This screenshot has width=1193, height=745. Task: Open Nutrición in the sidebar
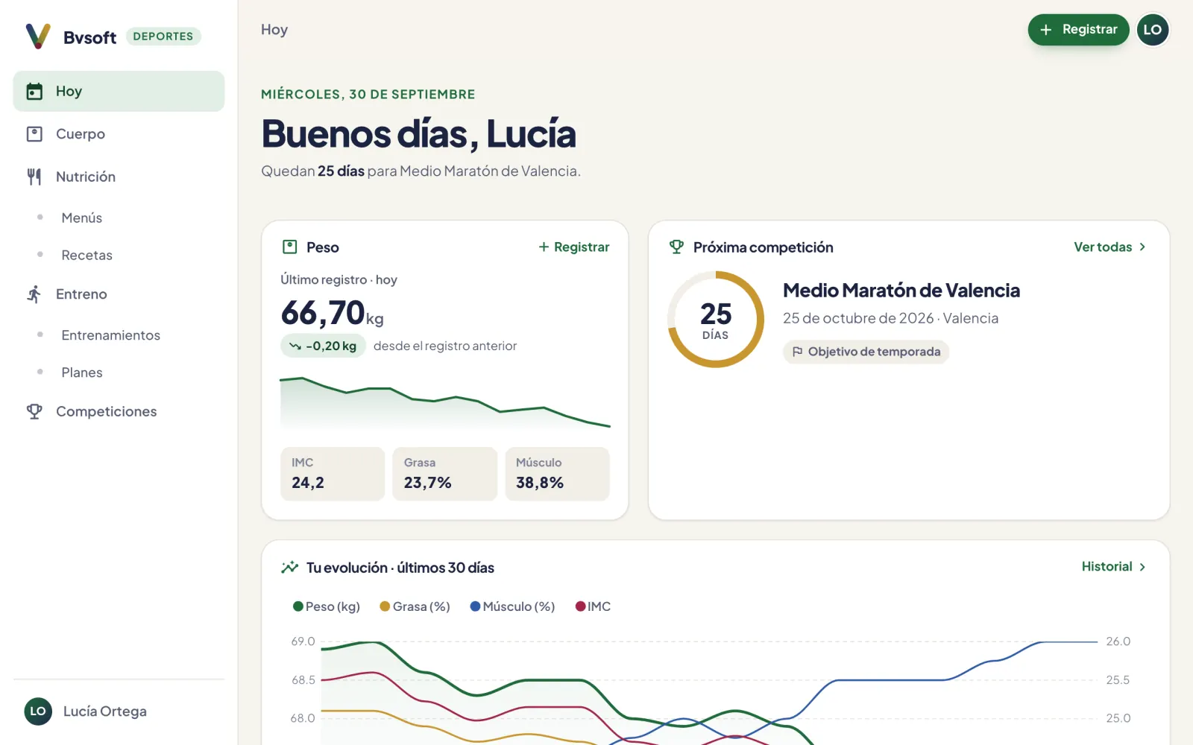click(x=119, y=177)
